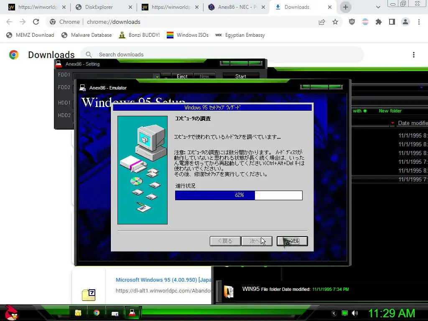Open File Explorer from the taskbar

click(x=78, y=313)
